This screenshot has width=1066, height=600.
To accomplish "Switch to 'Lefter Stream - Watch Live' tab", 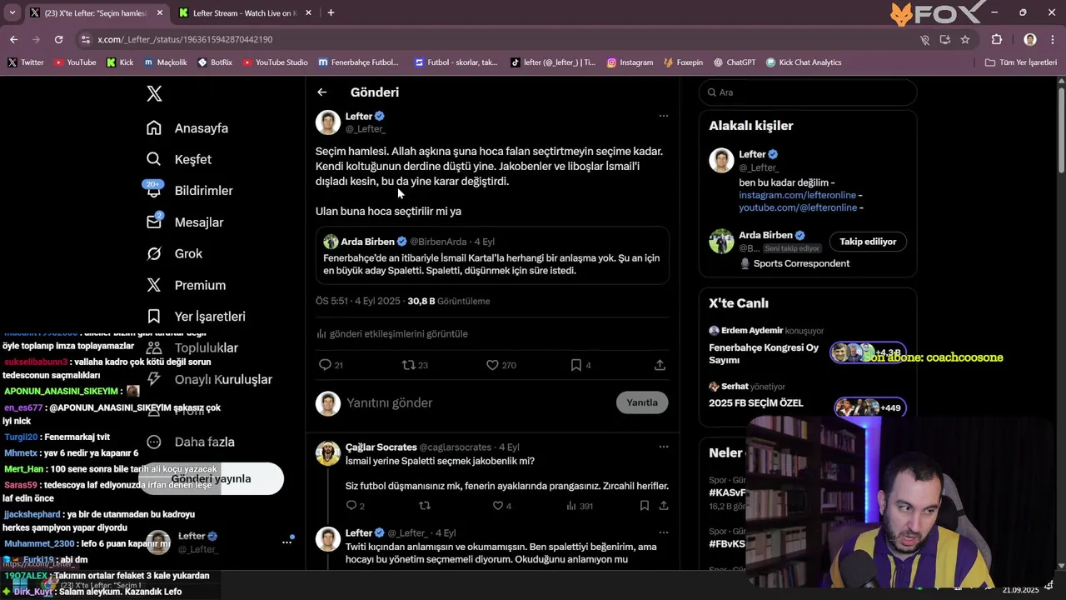I will (247, 12).
